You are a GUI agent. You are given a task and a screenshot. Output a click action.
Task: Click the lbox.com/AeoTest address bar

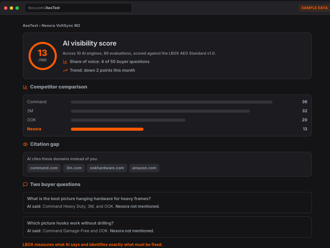pos(78,8)
